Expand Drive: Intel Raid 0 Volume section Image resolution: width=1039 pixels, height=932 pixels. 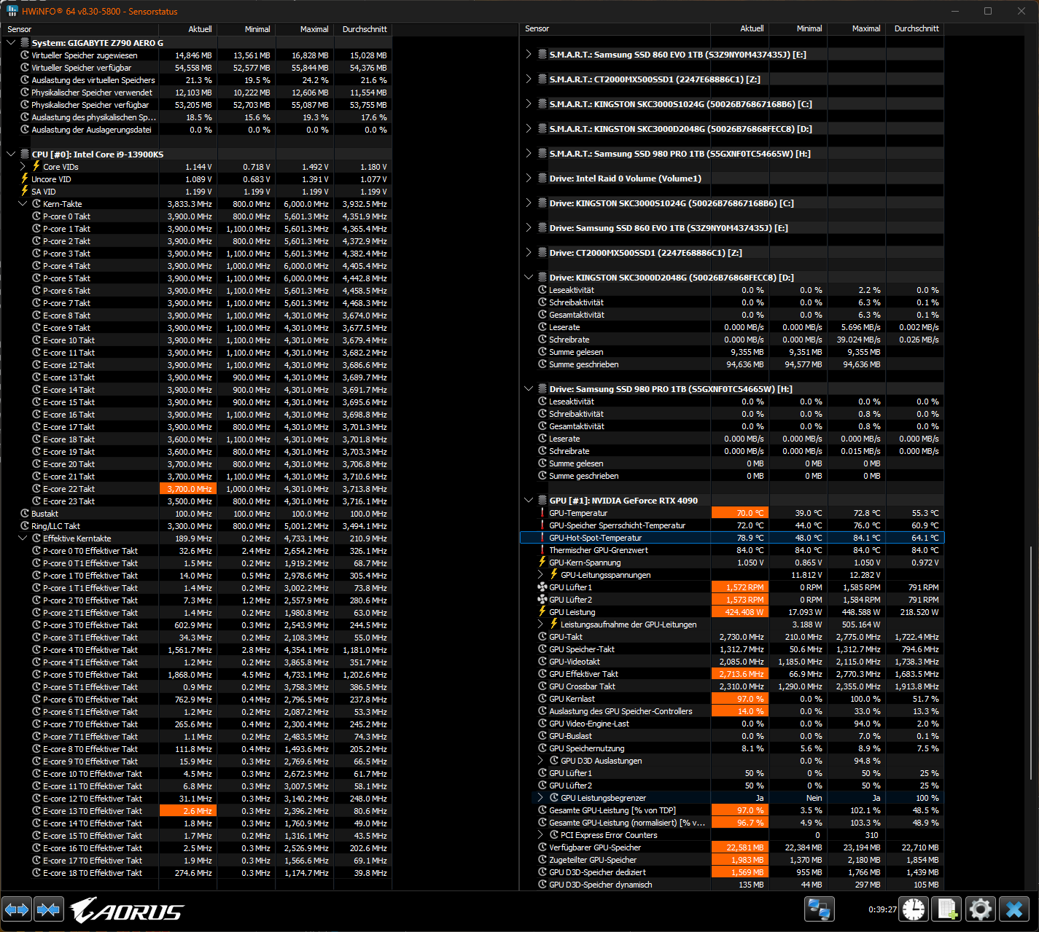[x=529, y=179]
